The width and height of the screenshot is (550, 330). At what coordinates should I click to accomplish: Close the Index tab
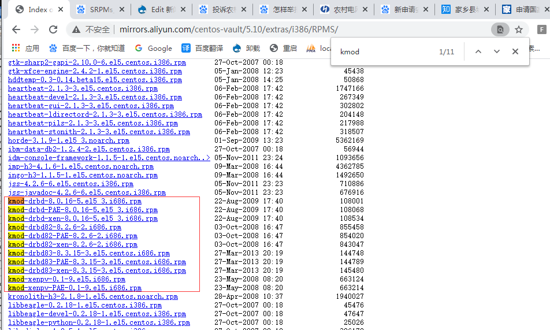pyautogui.click(x=61, y=9)
